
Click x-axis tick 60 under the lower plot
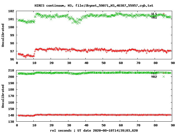point(121,125)
